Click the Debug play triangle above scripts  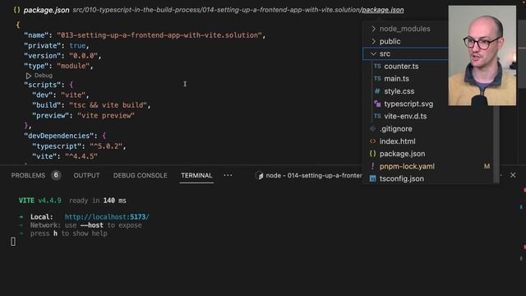[x=29, y=76]
